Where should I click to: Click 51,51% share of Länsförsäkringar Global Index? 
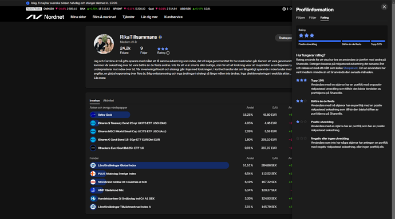click(x=248, y=165)
